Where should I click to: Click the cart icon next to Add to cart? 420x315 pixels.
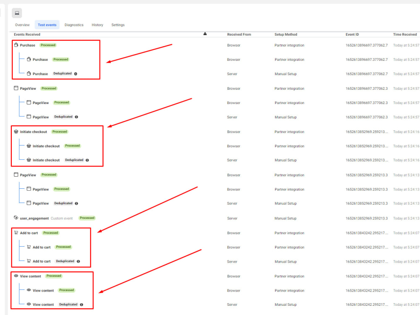15,233
